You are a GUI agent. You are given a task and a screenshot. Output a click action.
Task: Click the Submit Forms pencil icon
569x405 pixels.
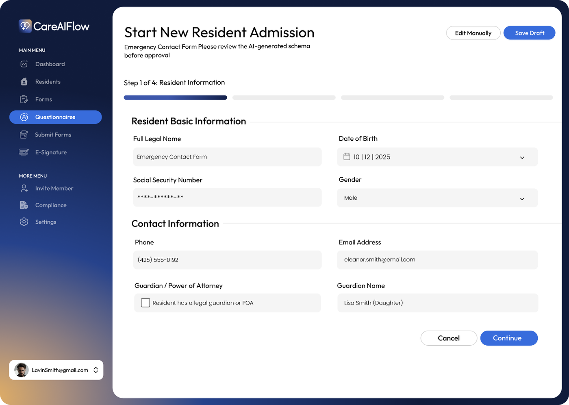[x=24, y=135]
